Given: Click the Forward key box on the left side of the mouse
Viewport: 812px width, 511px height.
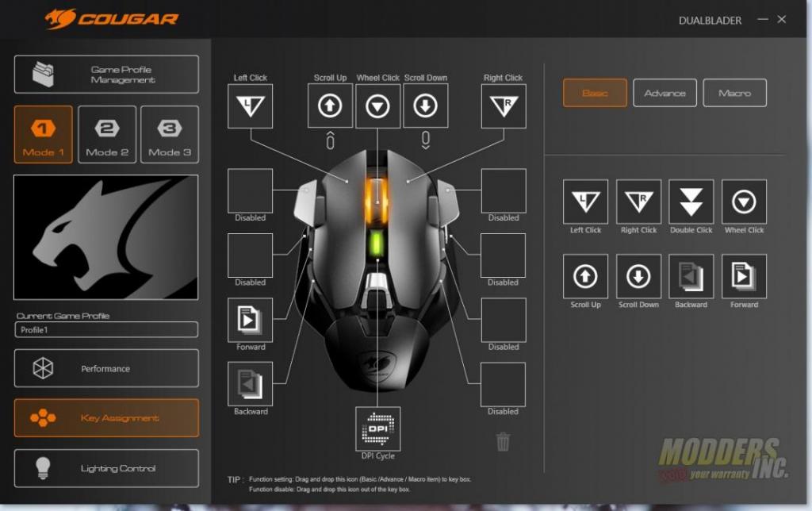Looking at the screenshot, I should (x=250, y=320).
